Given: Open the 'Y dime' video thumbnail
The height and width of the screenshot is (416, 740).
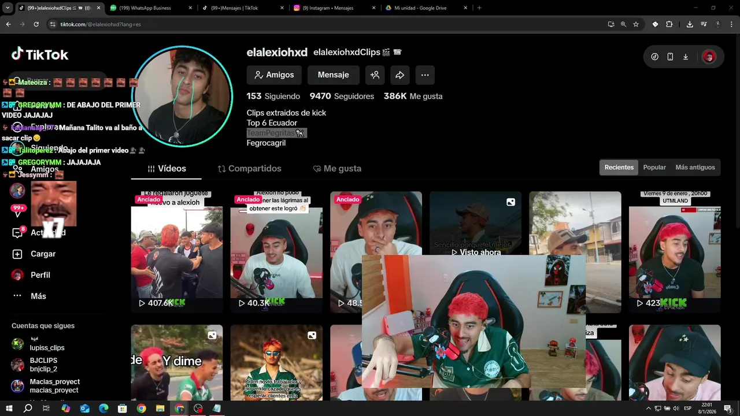Looking at the screenshot, I should (x=177, y=362).
